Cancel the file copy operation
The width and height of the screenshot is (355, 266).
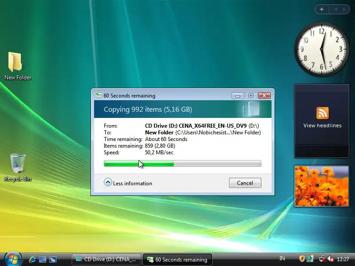(x=245, y=183)
